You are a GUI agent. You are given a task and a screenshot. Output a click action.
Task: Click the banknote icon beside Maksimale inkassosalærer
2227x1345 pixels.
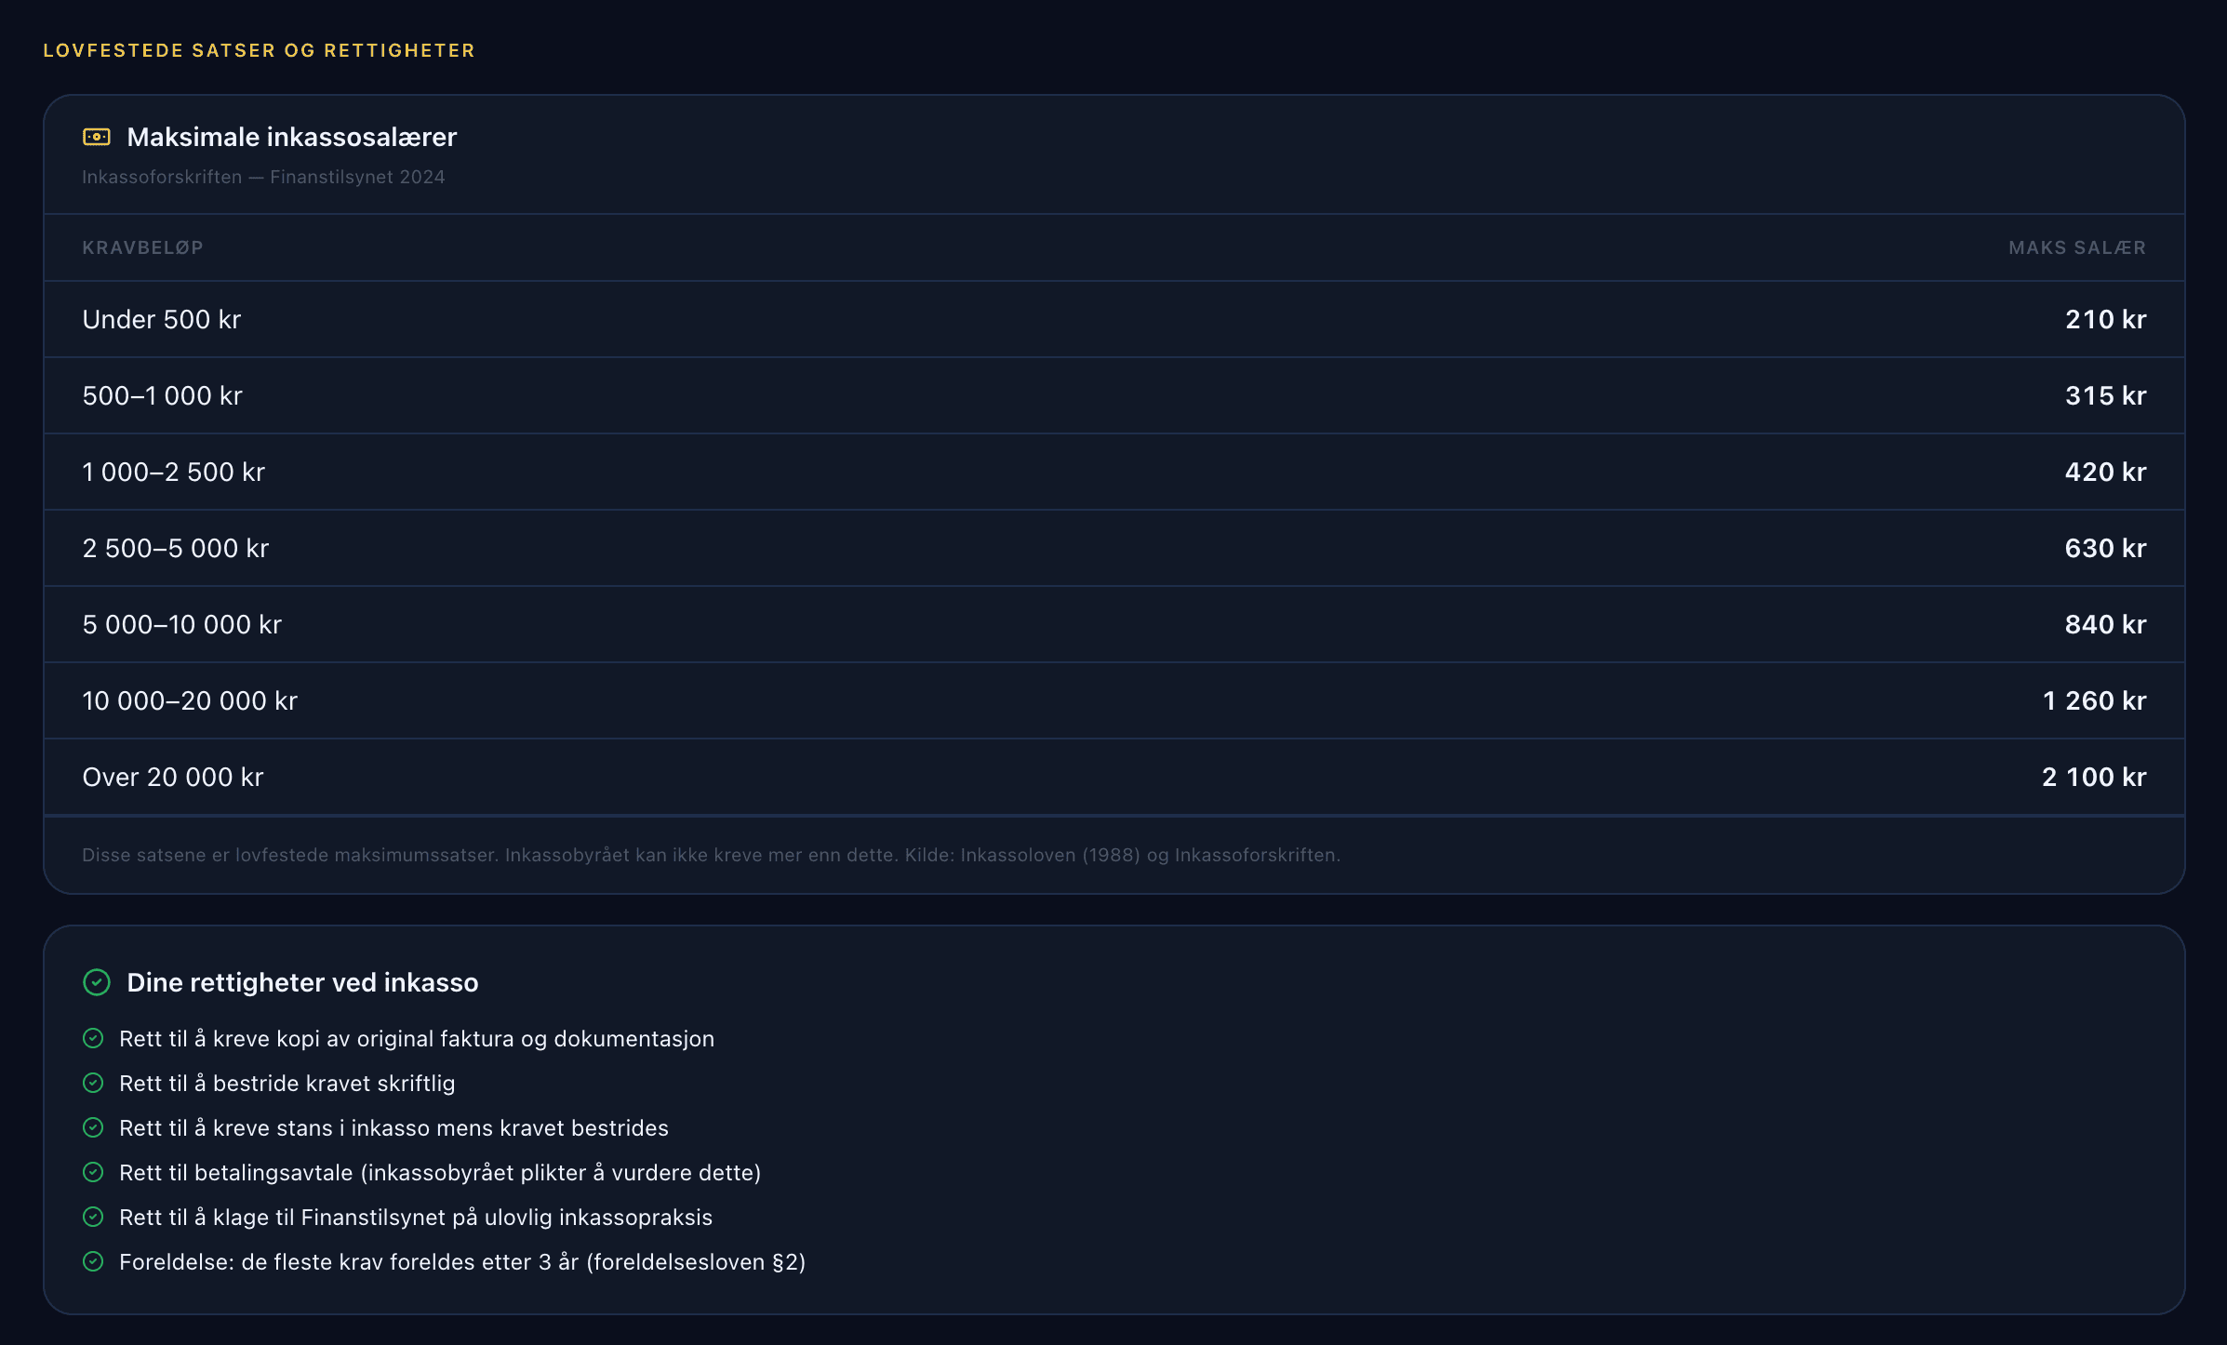pyautogui.click(x=97, y=137)
